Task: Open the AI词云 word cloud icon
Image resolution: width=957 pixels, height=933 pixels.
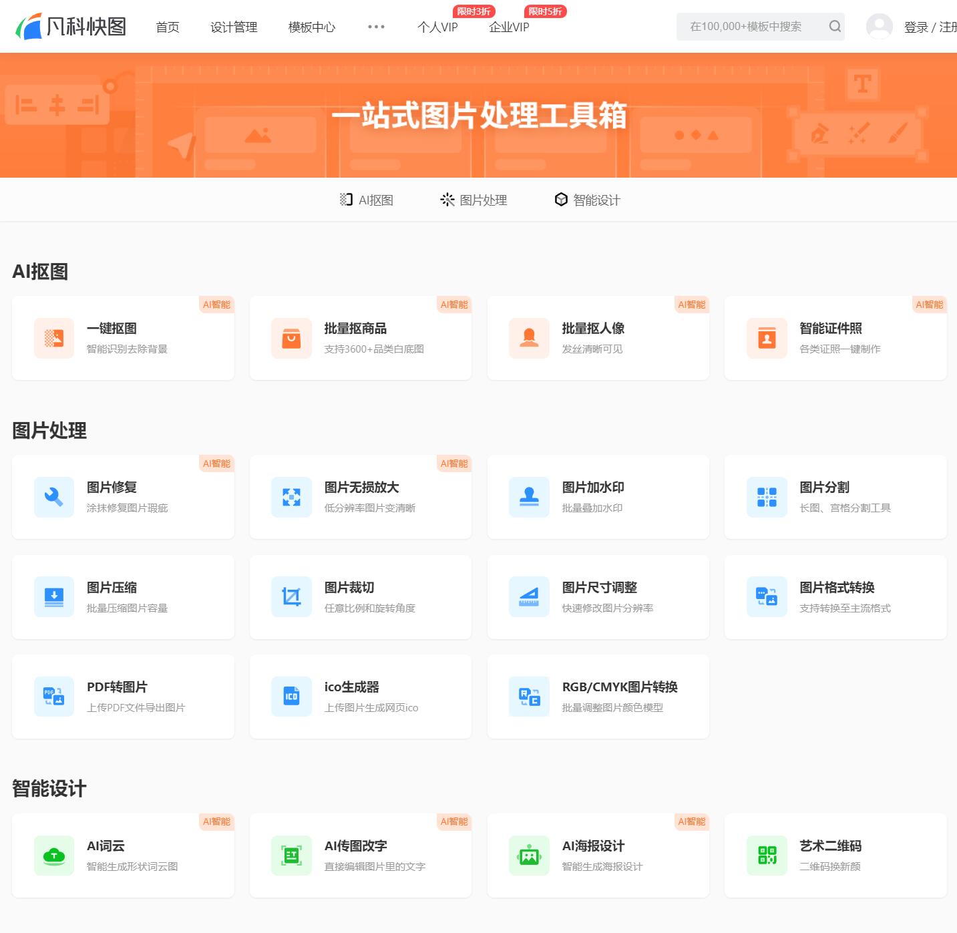Action: point(53,856)
